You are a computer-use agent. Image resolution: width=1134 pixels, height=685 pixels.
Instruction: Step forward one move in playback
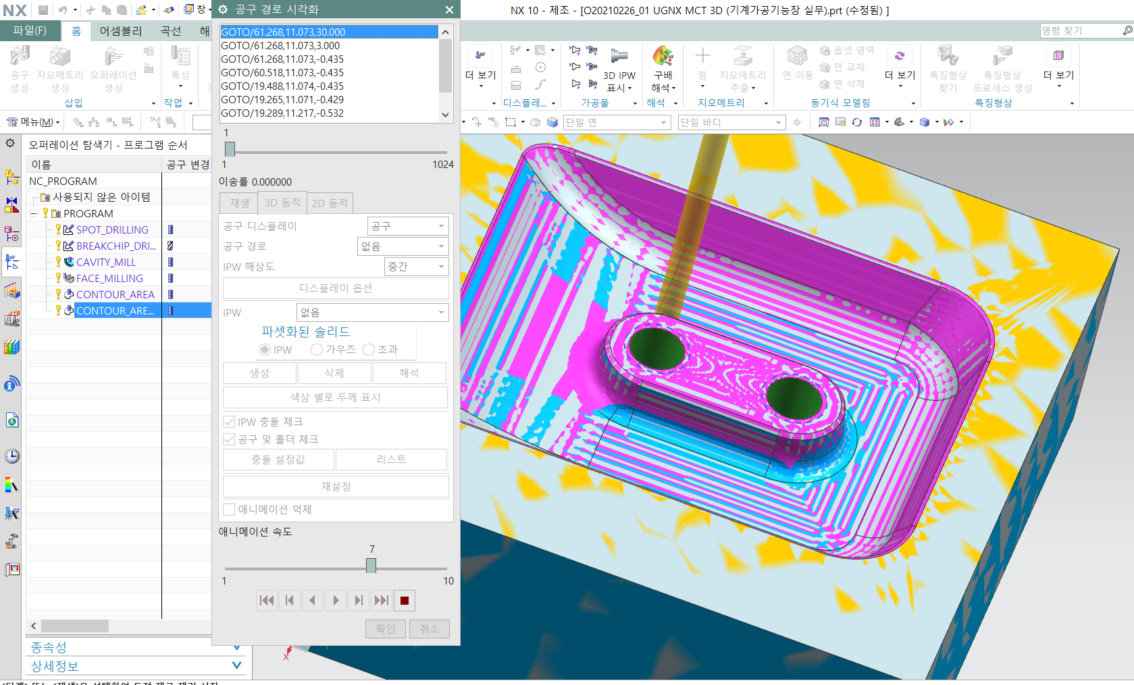(359, 601)
